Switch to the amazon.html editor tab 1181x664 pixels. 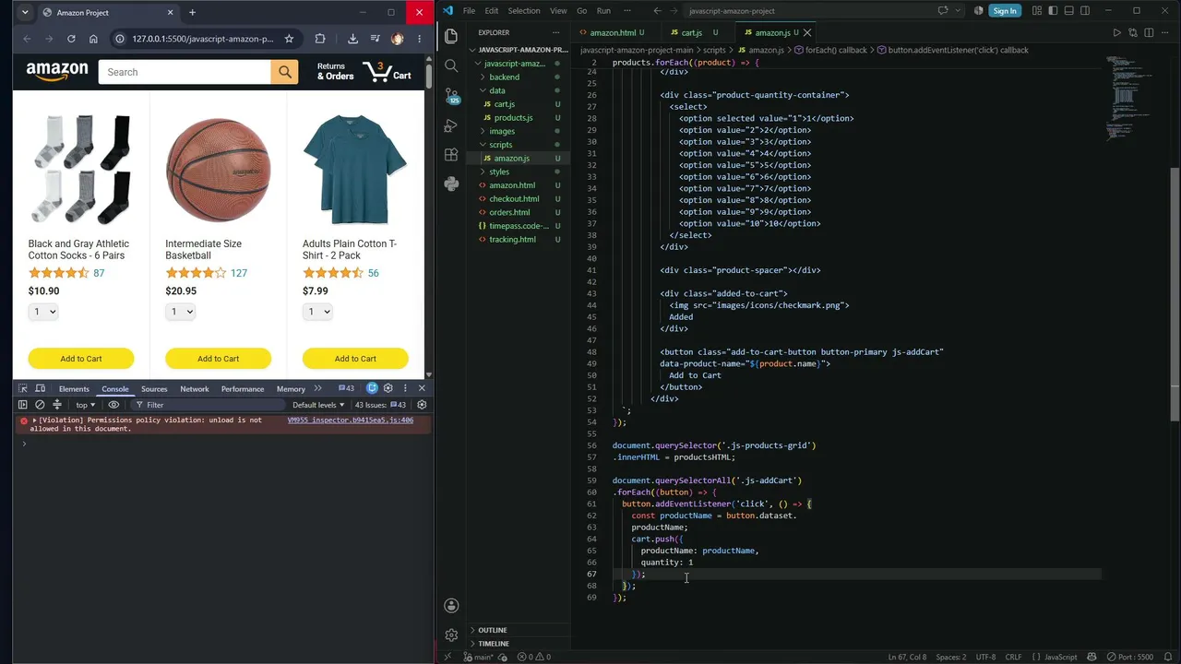point(613,32)
